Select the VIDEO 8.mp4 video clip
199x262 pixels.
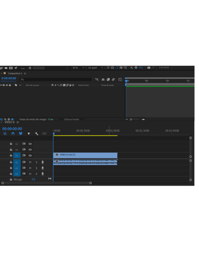[85, 155]
